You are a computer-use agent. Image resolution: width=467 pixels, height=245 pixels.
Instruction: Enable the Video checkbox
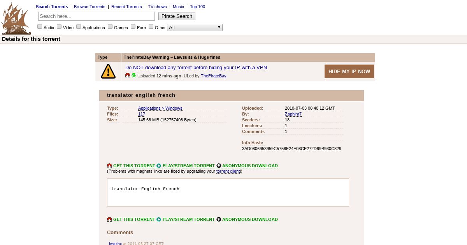pyautogui.click(x=59, y=26)
